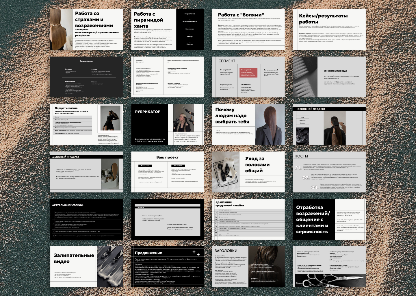This screenshot has width=416, height=296.
Task: Click the 'ДЕШЕВЫЙ ПРОДУКТ' header bar
Action: (86, 157)
